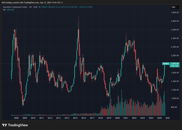Click the O1,790.81 open value

click(x=43, y=7)
